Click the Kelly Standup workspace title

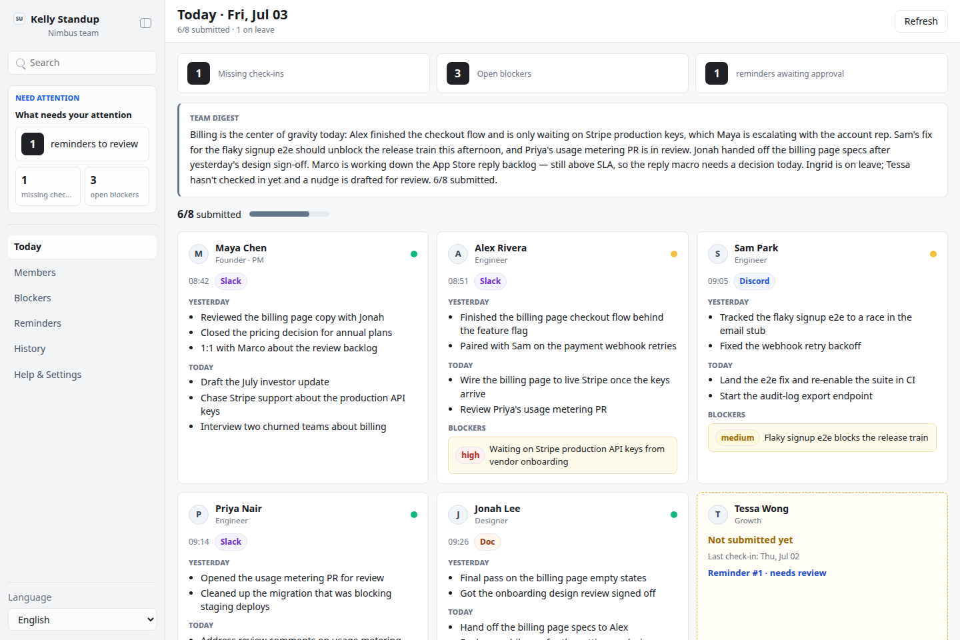(x=65, y=19)
